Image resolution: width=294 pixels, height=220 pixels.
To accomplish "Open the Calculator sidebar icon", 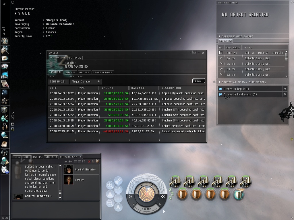I will [x=5, y=161].
